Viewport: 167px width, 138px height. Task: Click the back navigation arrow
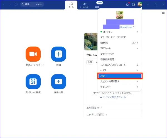coord(4,4)
